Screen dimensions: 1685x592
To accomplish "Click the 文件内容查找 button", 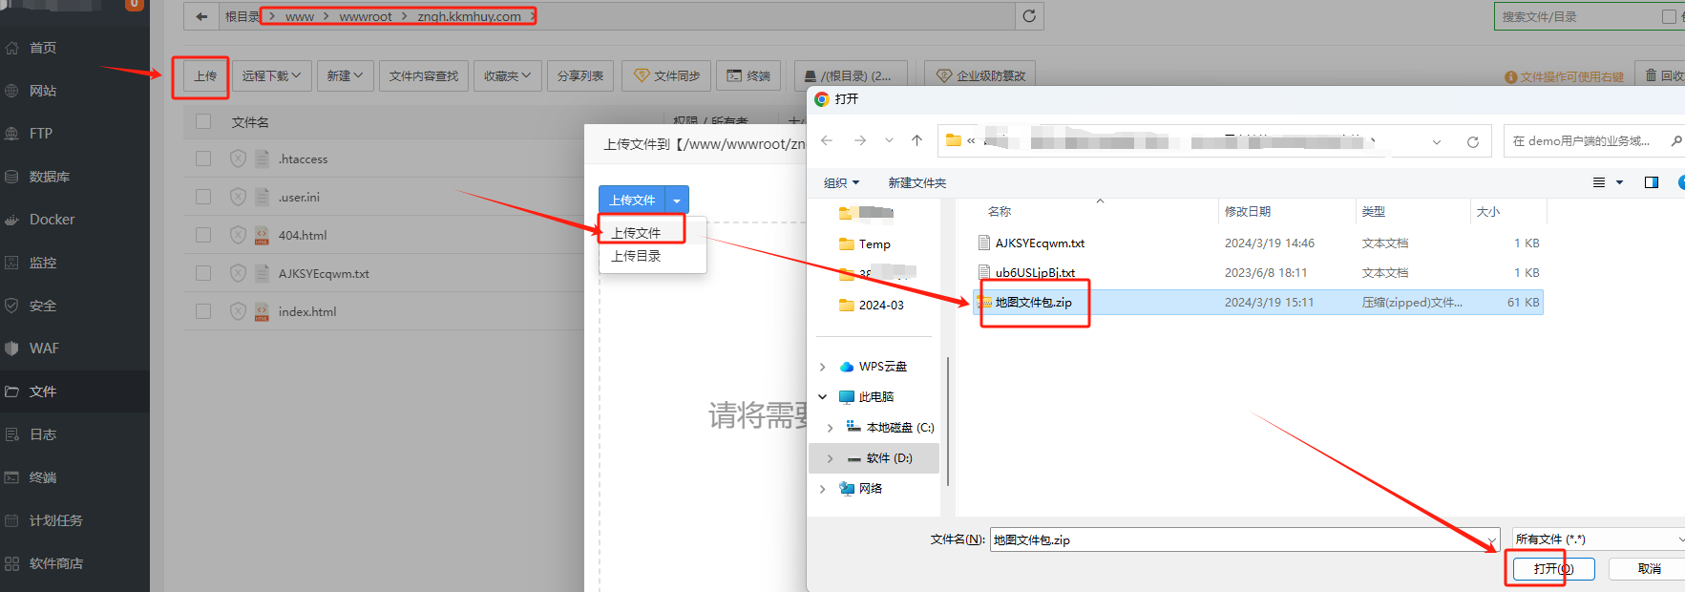I will point(424,76).
